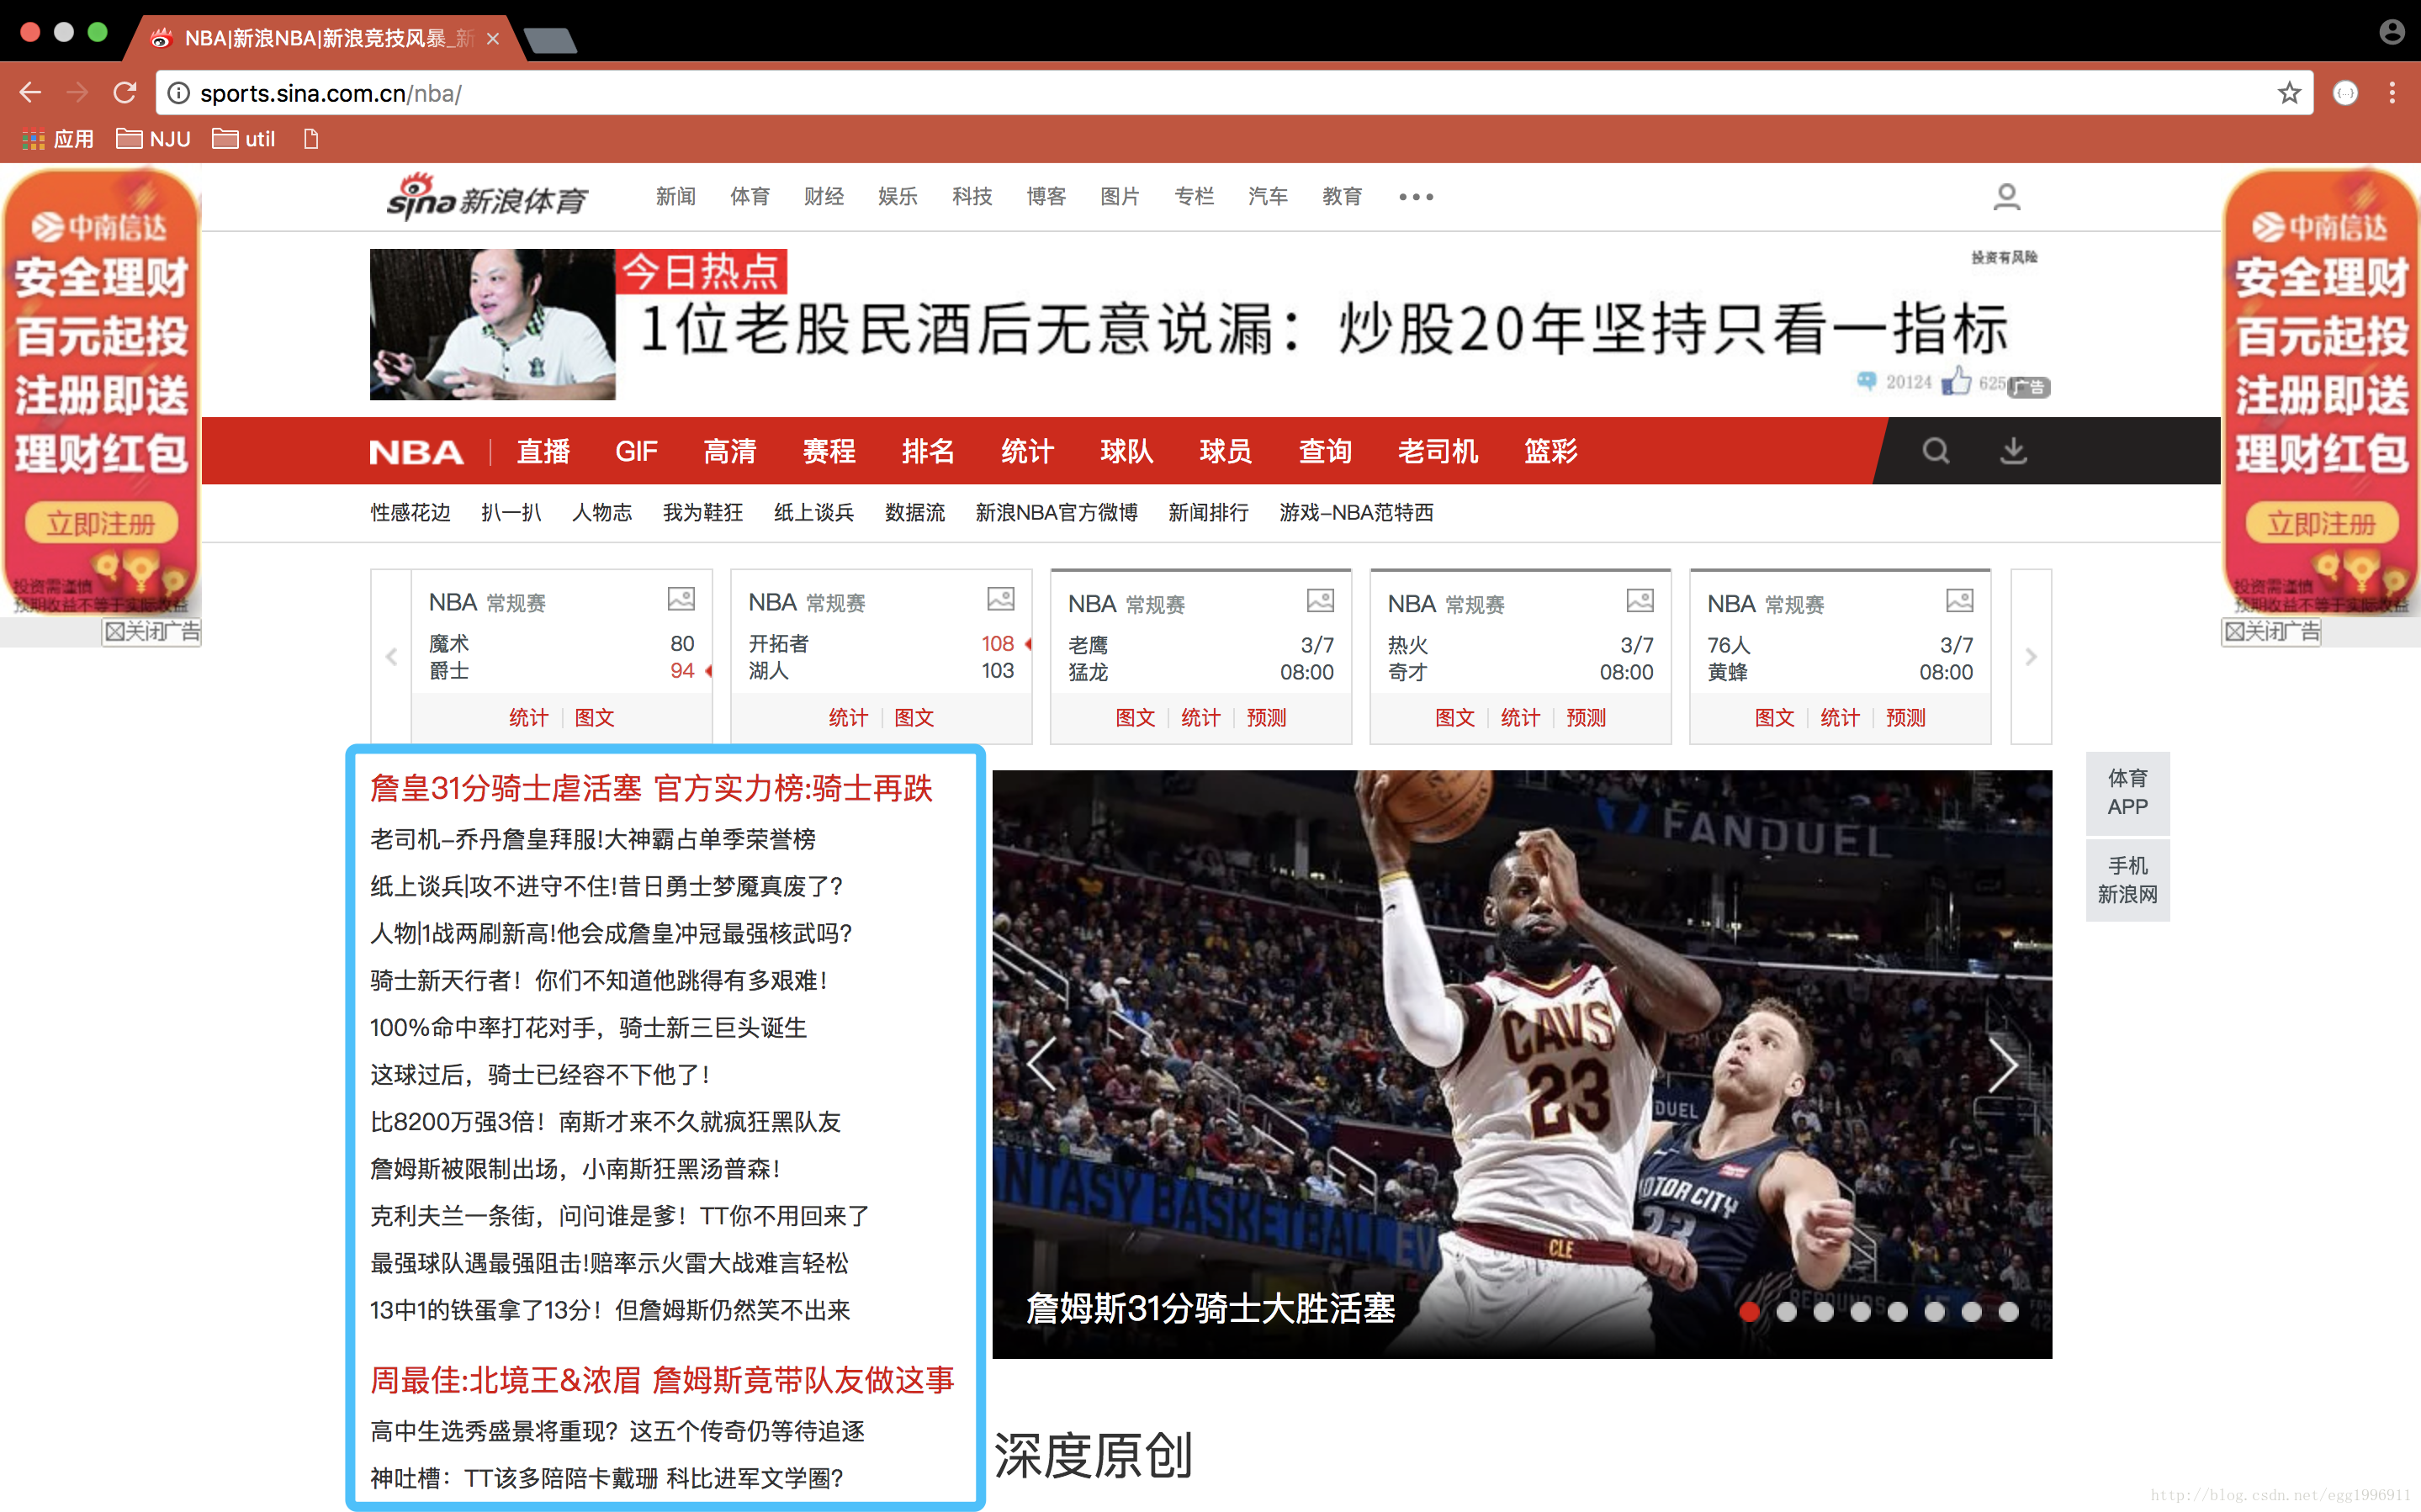
Task: Click 立即注册 button on left ad
Action: pyautogui.click(x=100, y=523)
